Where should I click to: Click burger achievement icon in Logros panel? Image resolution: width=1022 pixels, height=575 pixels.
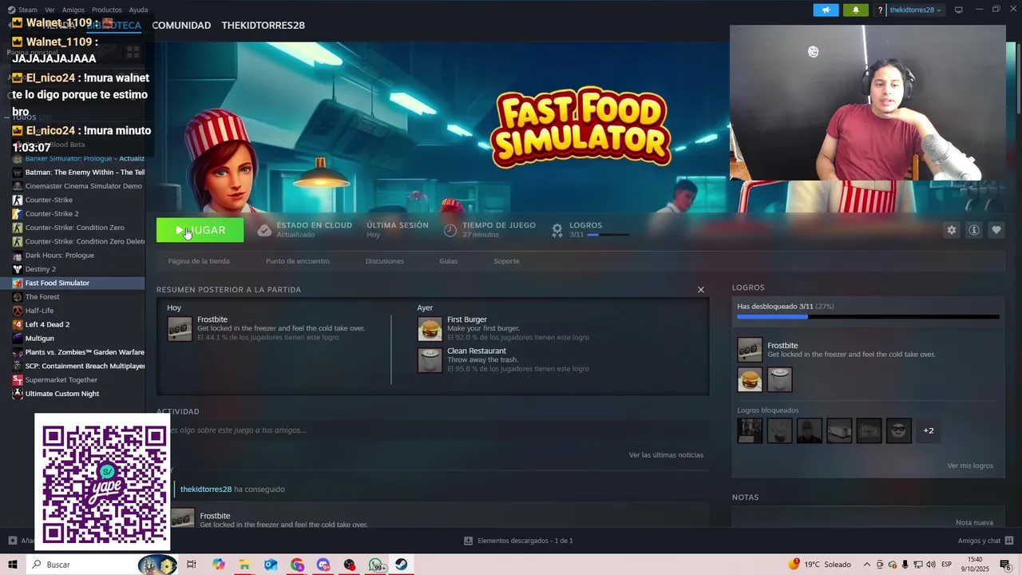coord(750,379)
